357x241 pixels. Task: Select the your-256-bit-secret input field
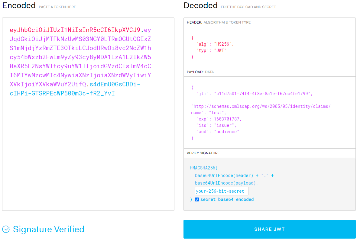point(222,191)
